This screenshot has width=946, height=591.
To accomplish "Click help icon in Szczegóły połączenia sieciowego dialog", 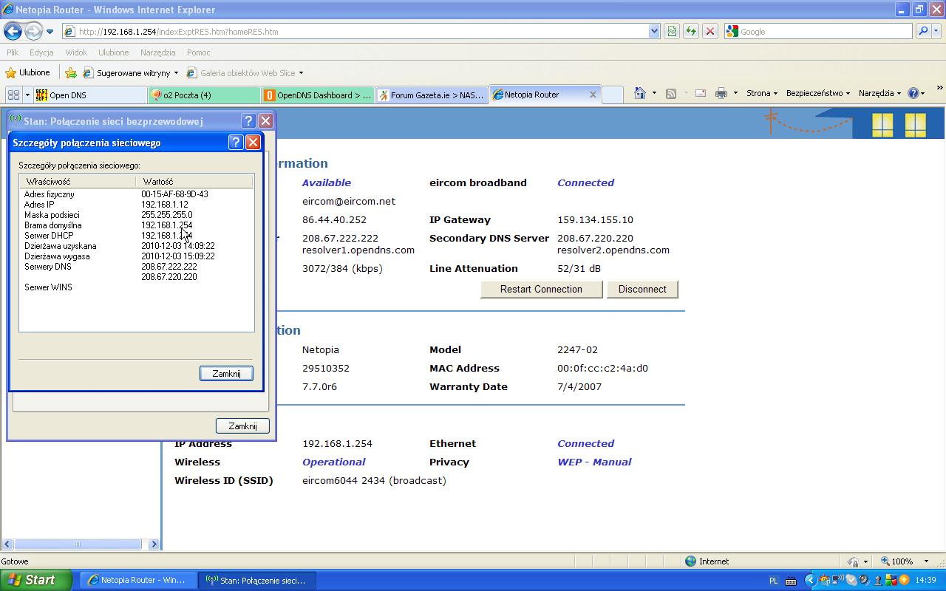I will point(236,143).
